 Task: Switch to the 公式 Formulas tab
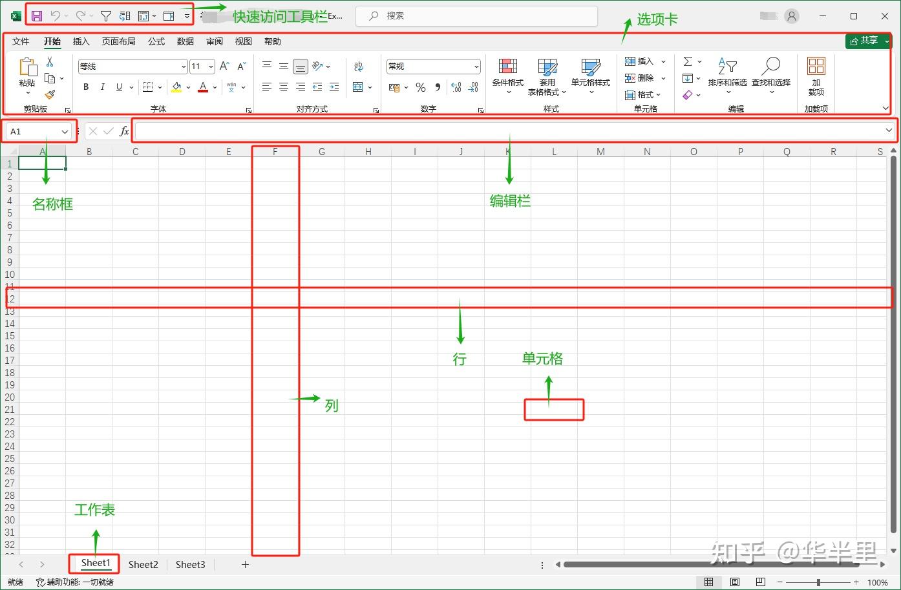156,41
